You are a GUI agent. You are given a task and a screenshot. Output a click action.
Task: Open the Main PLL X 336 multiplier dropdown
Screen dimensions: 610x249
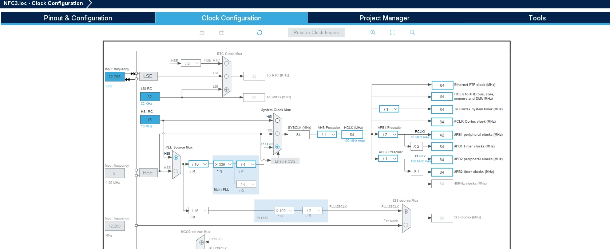coord(223,165)
